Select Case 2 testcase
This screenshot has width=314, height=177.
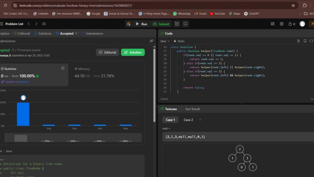click(188, 120)
